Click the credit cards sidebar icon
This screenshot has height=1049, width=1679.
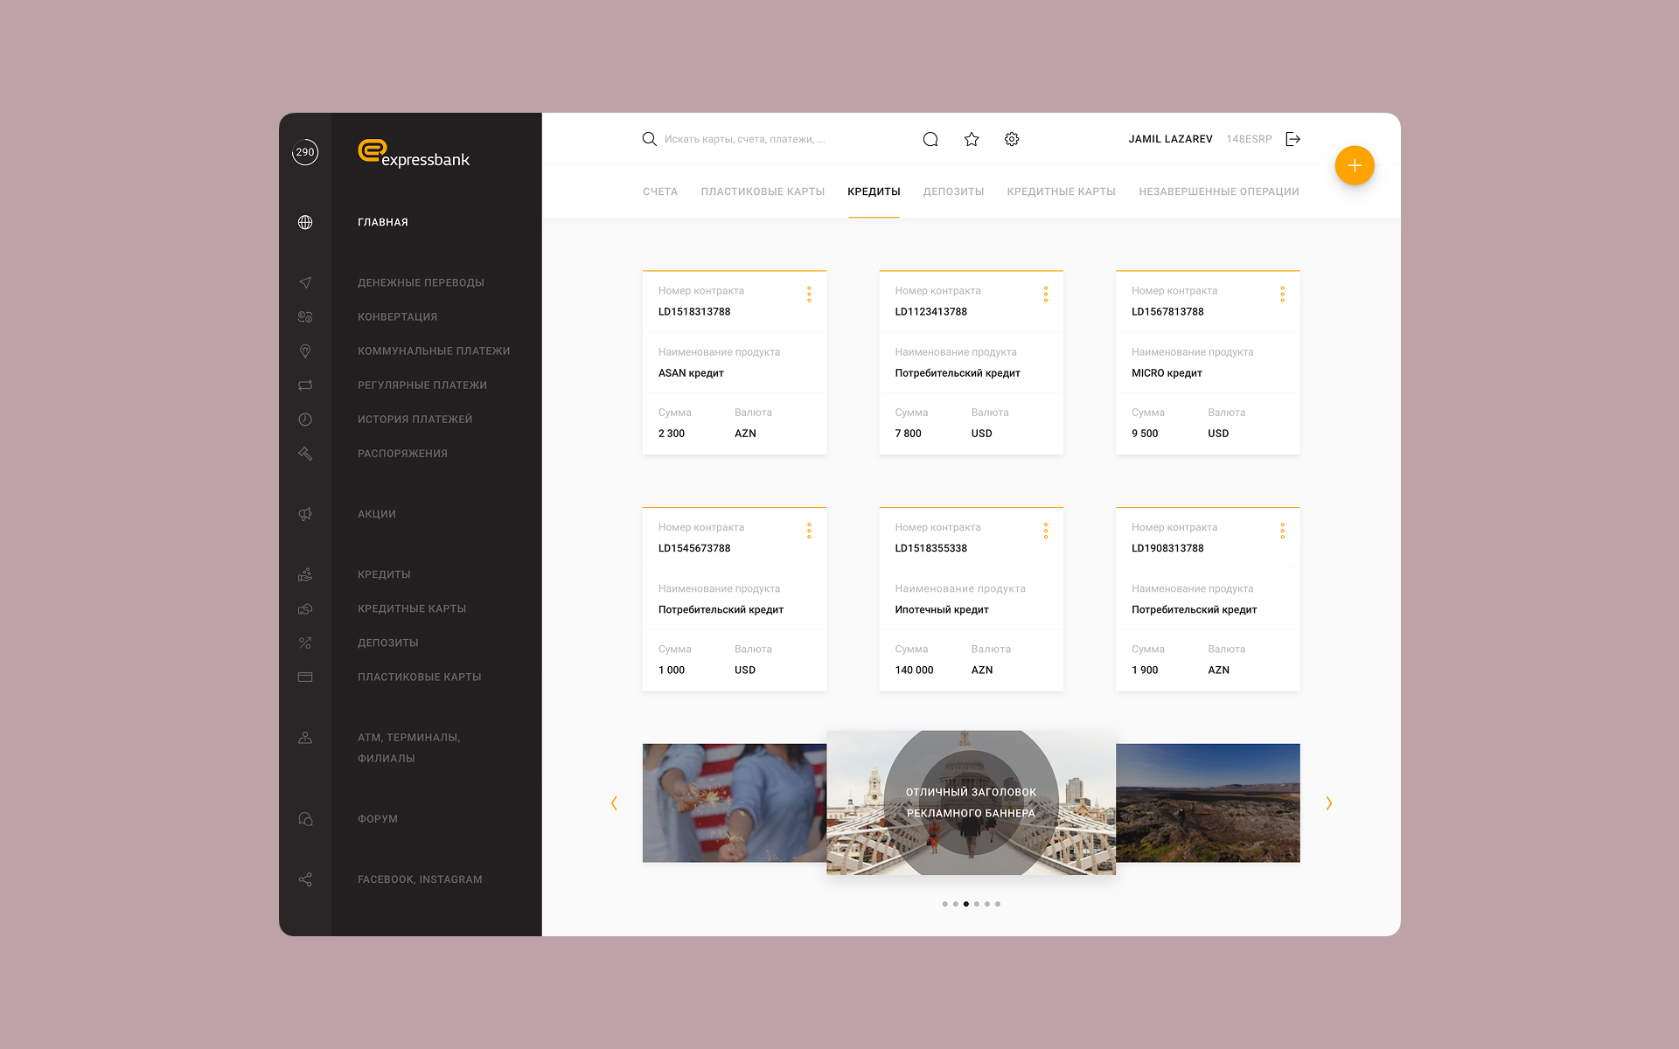point(305,608)
